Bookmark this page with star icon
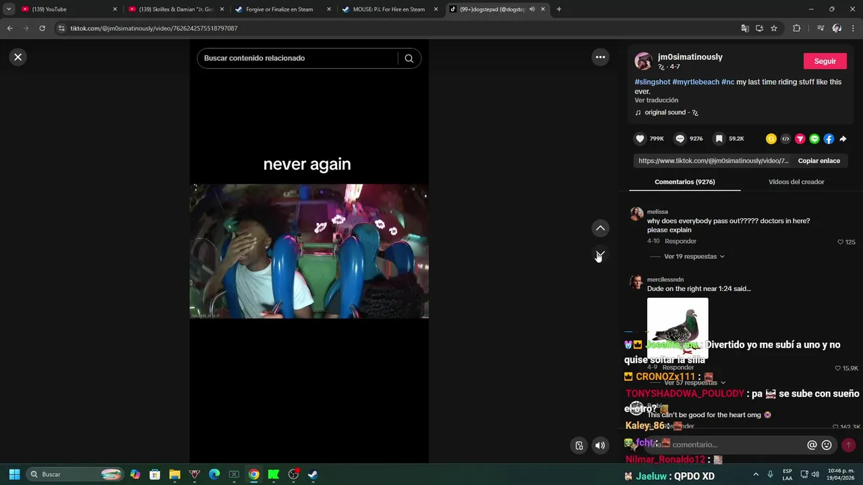 [x=774, y=28]
